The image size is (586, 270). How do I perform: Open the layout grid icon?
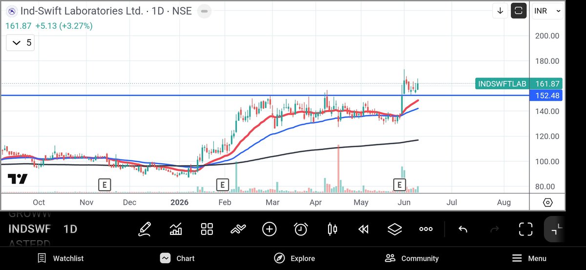[x=207, y=229]
